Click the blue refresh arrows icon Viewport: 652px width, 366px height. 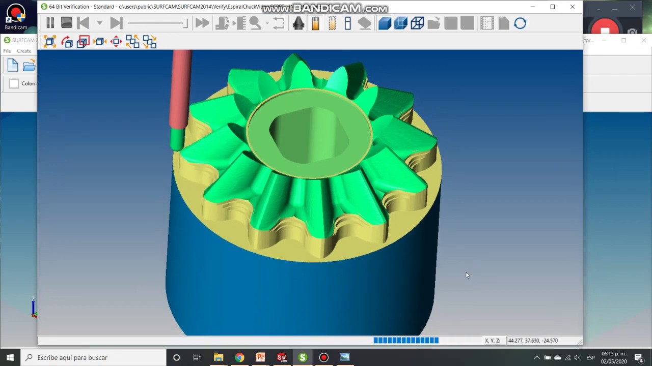click(x=520, y=23)
